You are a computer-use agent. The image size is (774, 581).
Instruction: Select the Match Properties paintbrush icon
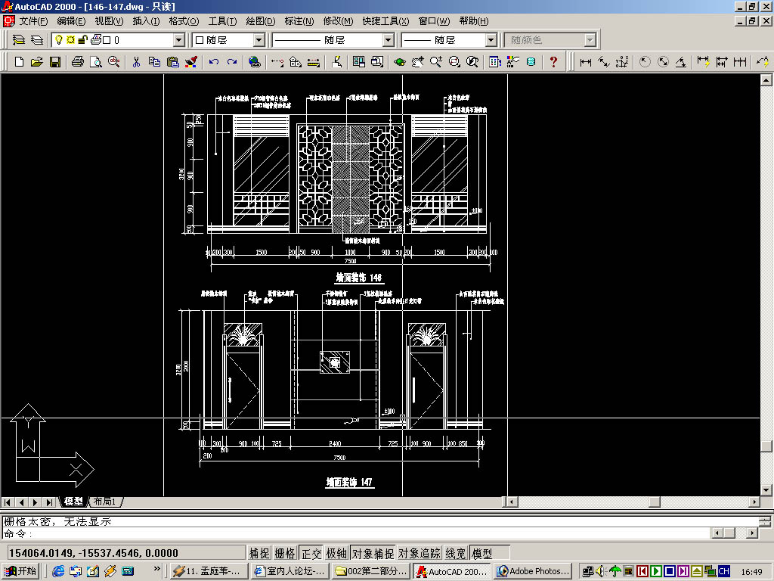(190, 62)
